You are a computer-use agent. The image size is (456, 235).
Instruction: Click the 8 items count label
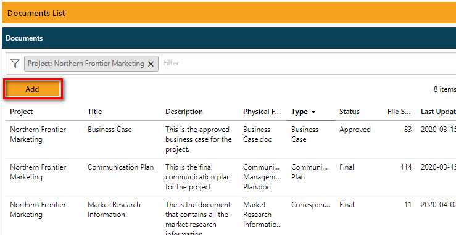pyautogui.click(x=445, y=89)
